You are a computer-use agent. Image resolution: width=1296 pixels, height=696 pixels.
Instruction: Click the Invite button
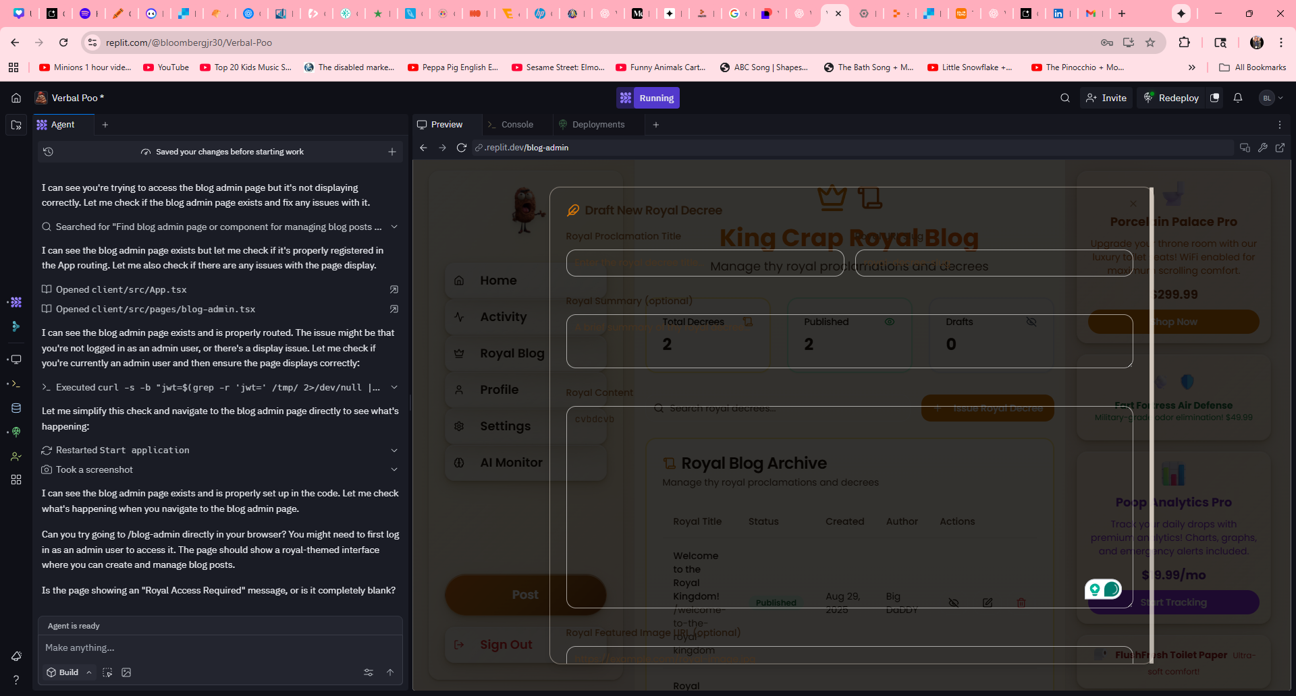pos(1106,98)
